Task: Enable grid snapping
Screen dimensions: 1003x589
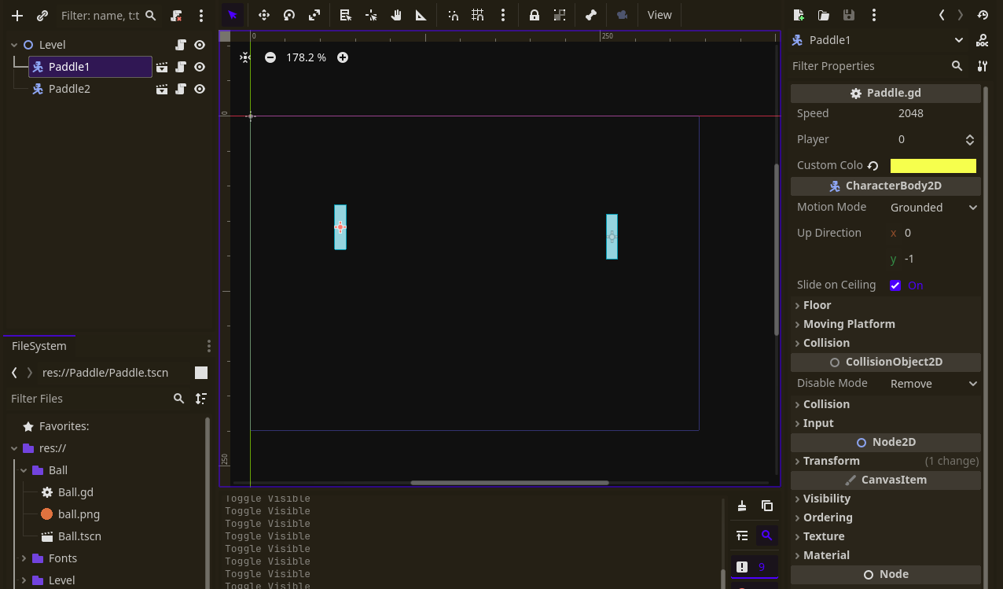Action: coord(477,15)
